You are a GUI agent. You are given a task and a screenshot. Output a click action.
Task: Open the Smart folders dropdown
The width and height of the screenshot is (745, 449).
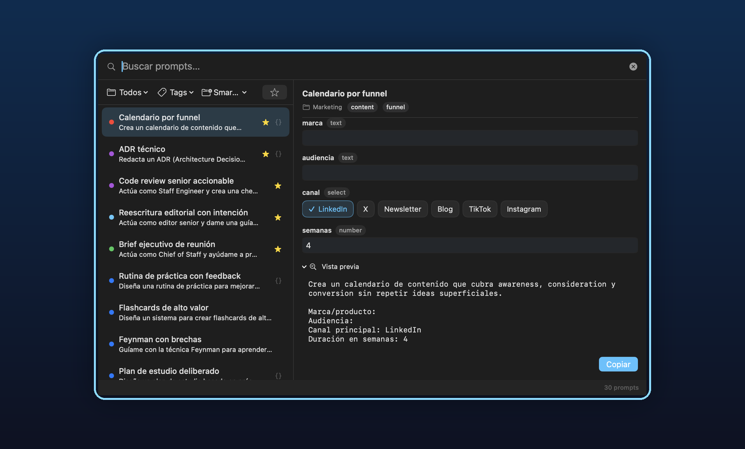click(224, 92)
